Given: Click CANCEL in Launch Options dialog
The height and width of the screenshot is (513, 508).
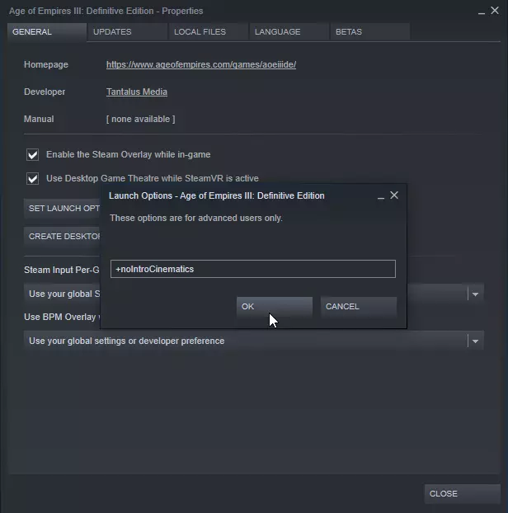Looking at the screenshot, I should (x=359, y=307).
